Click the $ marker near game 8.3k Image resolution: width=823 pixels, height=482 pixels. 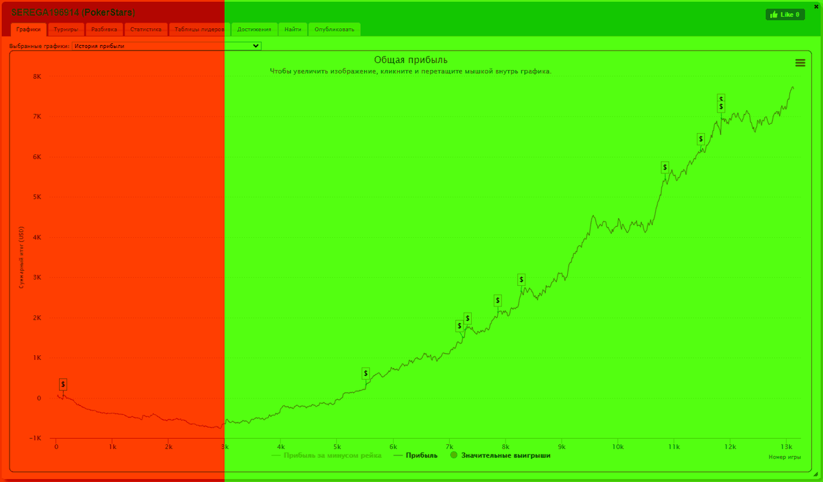click(521, 279)
